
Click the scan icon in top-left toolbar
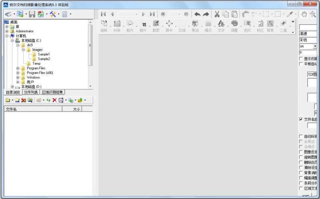click(x=8, y=14)
